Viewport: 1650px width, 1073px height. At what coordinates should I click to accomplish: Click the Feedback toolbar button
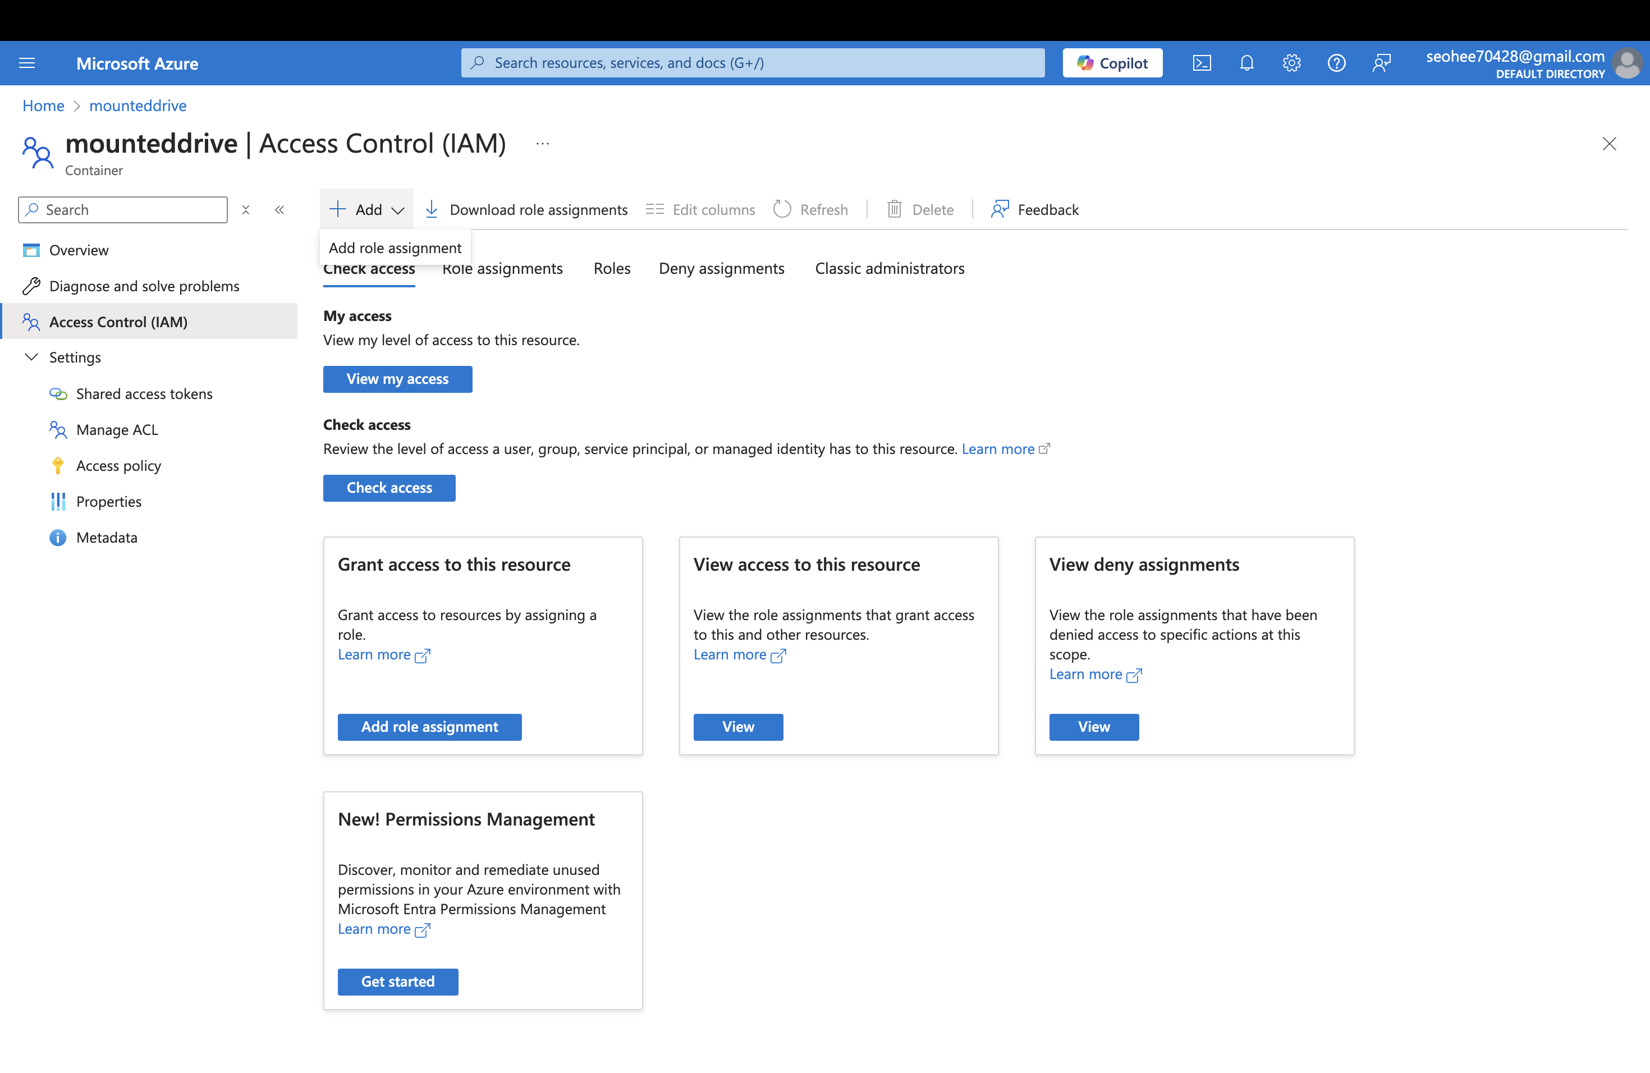1033,209
